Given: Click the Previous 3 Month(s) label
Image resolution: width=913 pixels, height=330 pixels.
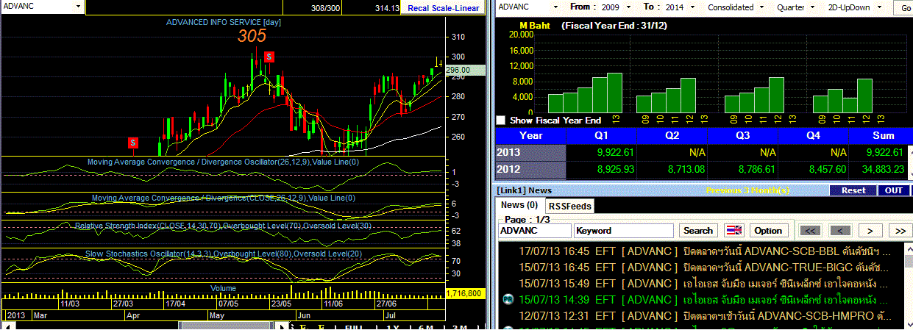Looking at the screenshot, I should coord(747,190).
